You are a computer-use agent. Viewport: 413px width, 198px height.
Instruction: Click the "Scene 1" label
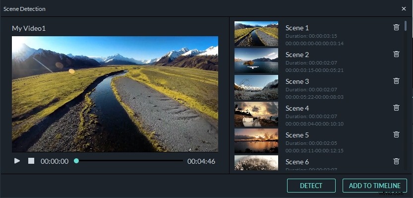(297, 28)
